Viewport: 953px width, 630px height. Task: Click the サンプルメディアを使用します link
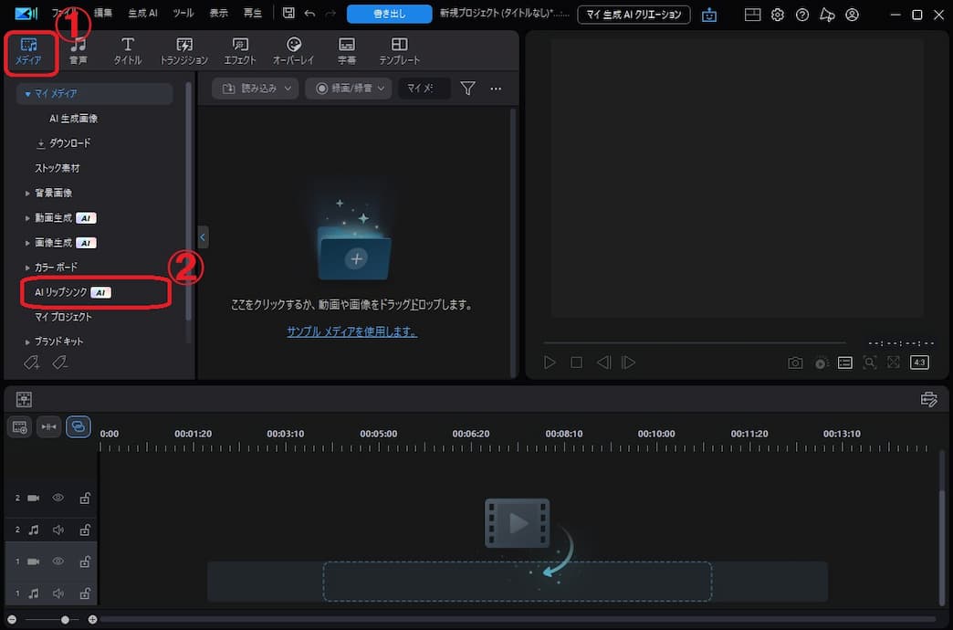[x=351, y=331]
